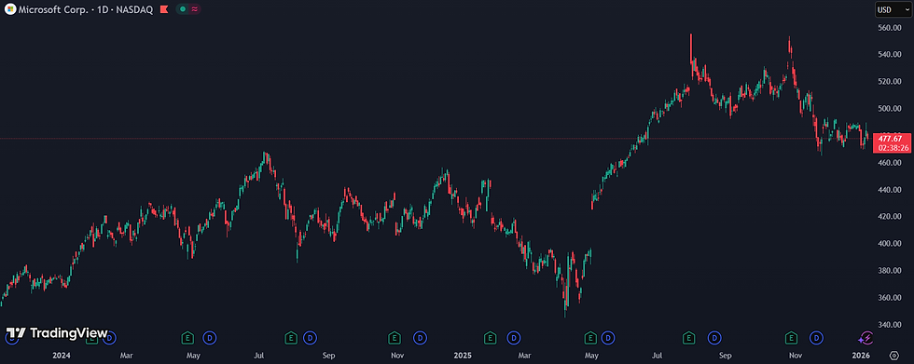
Task: Click the 02:38:26 countdown timer
Action: click(x=893, y=148)
